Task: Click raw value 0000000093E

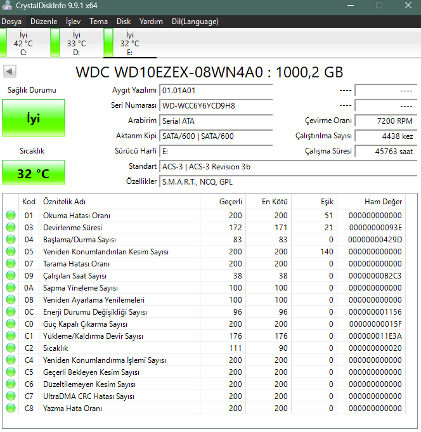Action: point(375,227)
